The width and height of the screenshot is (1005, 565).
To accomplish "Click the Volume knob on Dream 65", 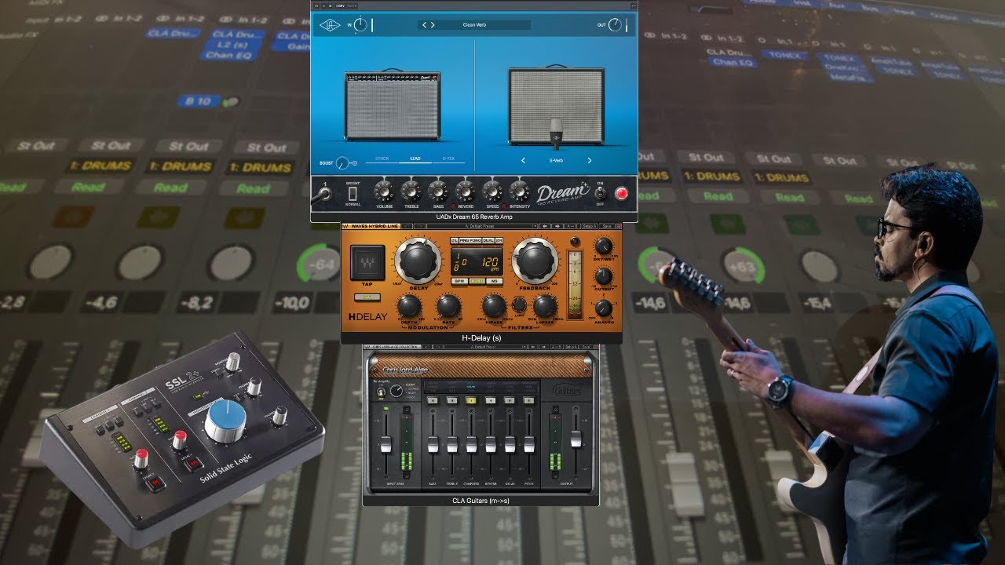I will tap(384, 191).
